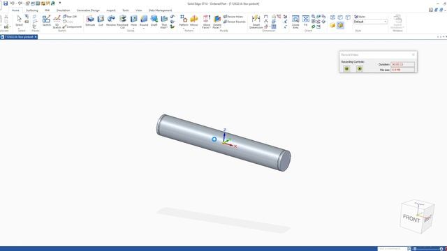The image size is (447, 251).
Task: Select the Cut tool
Action: (x=101, y=21)
